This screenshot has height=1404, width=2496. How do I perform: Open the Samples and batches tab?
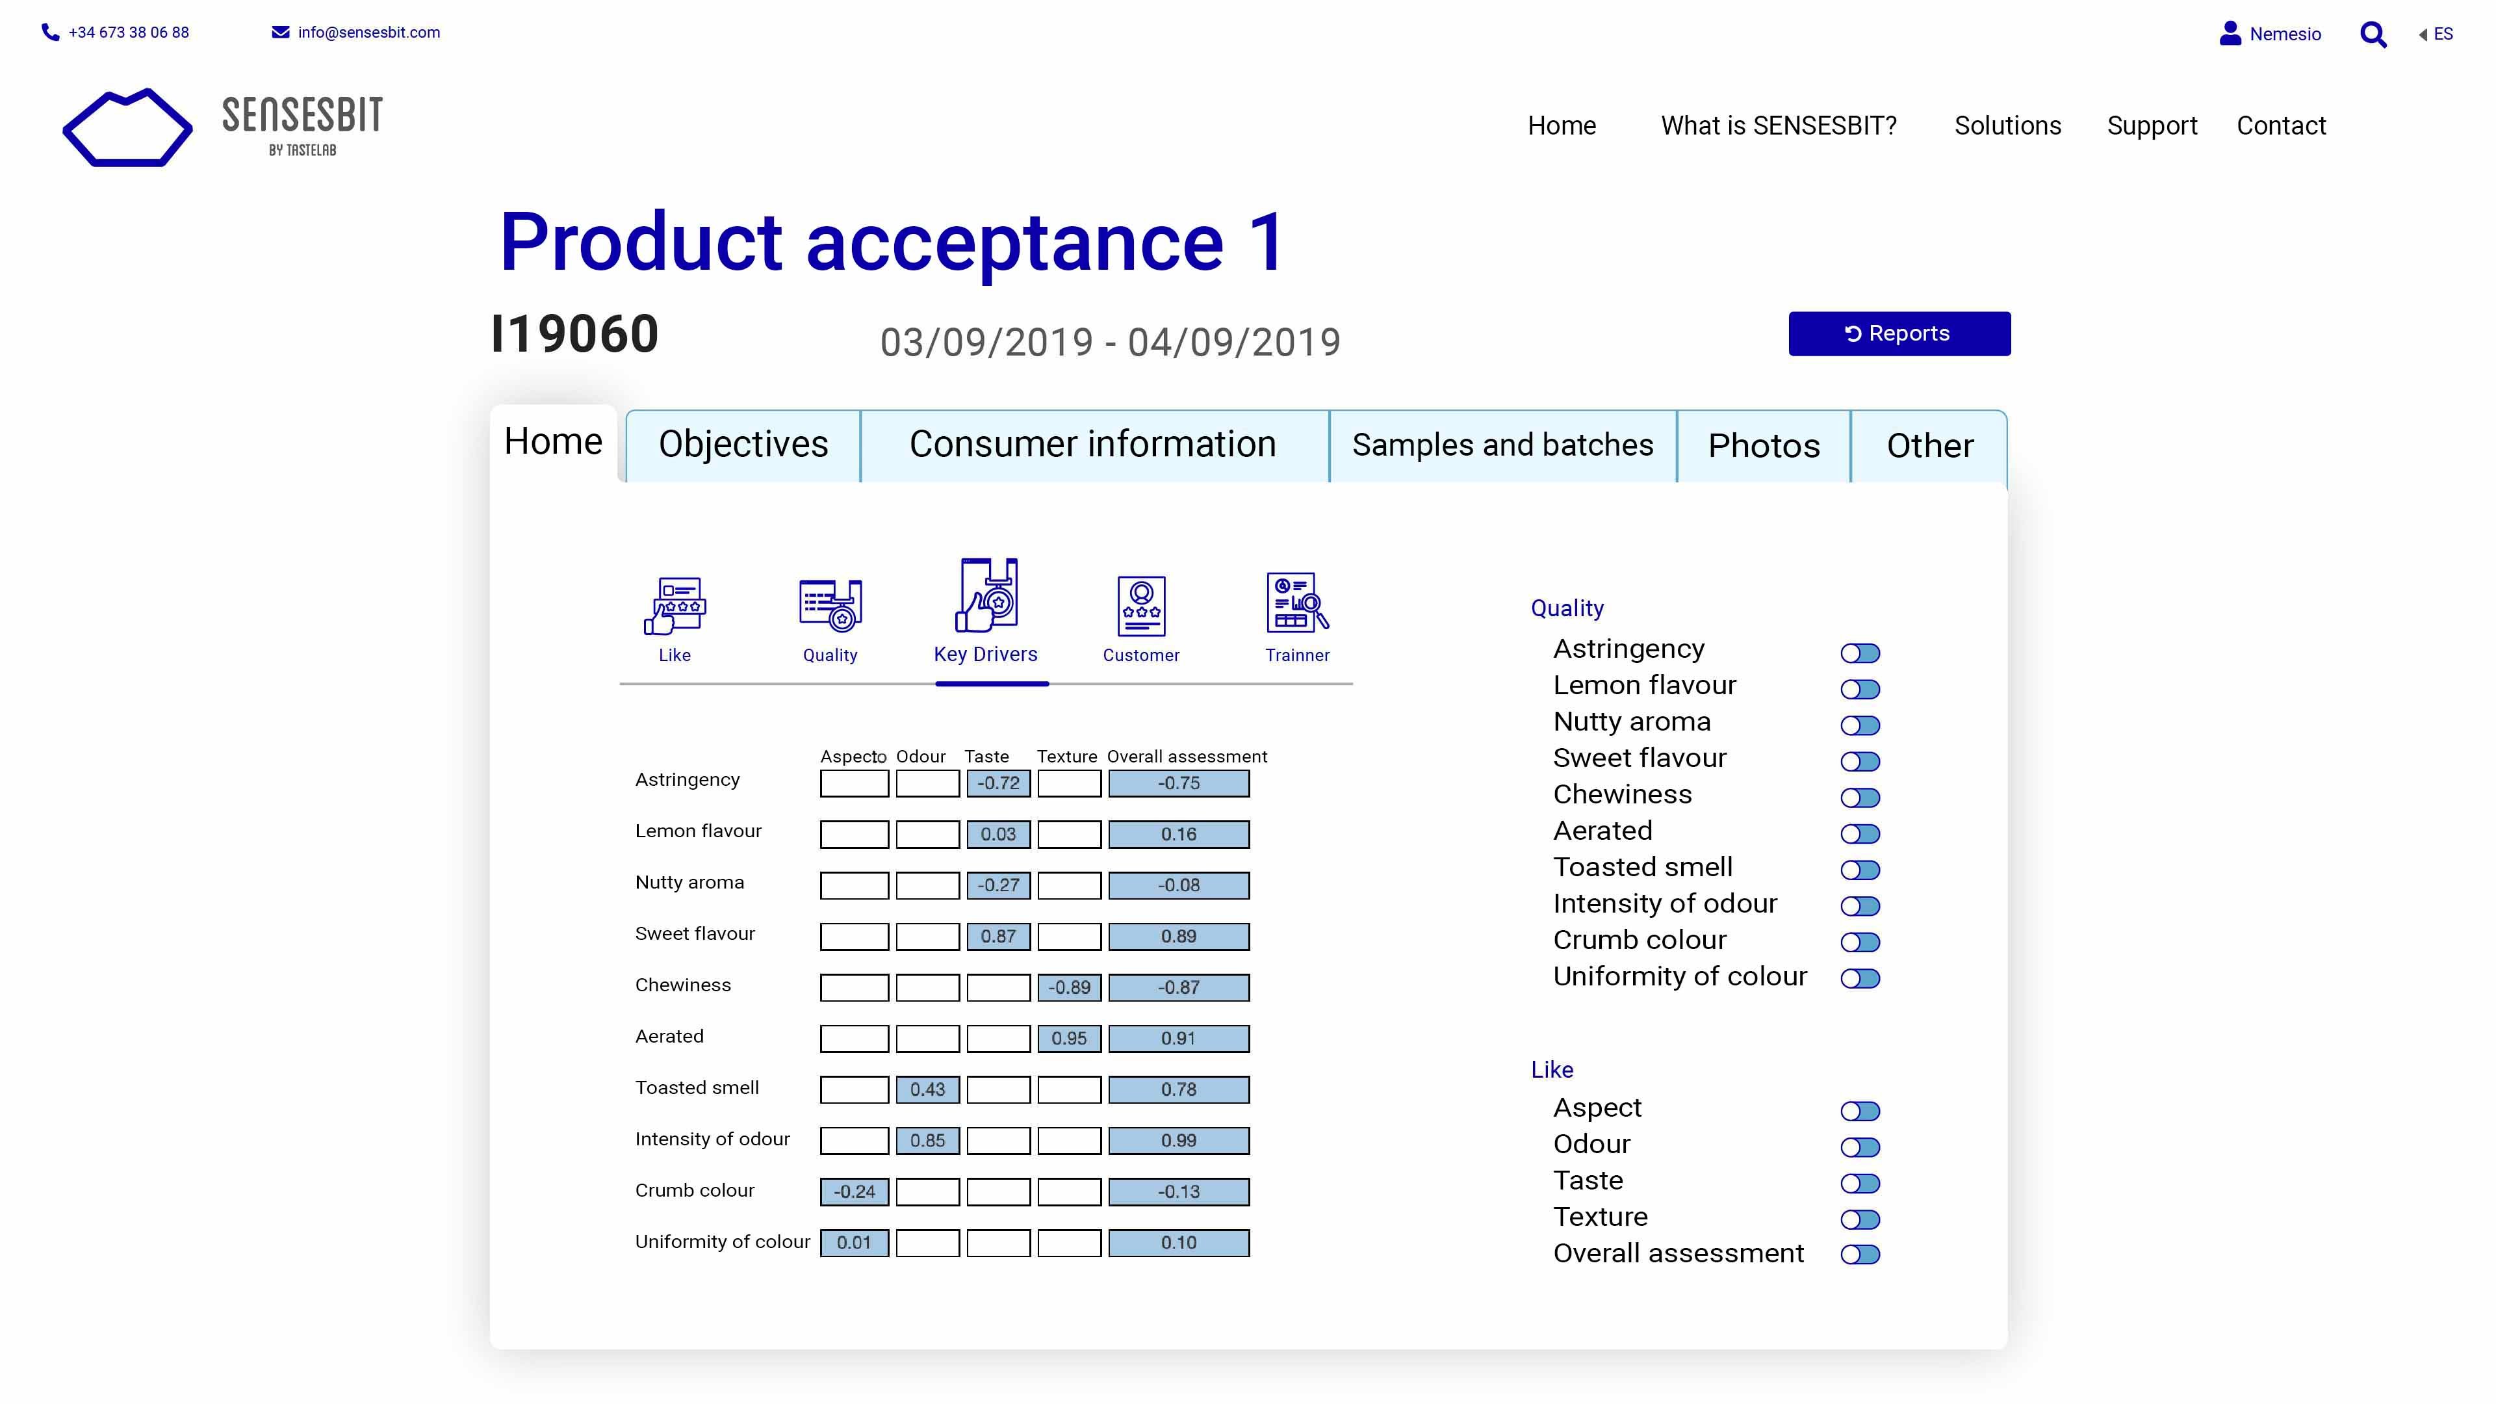tap(1502, 445)
